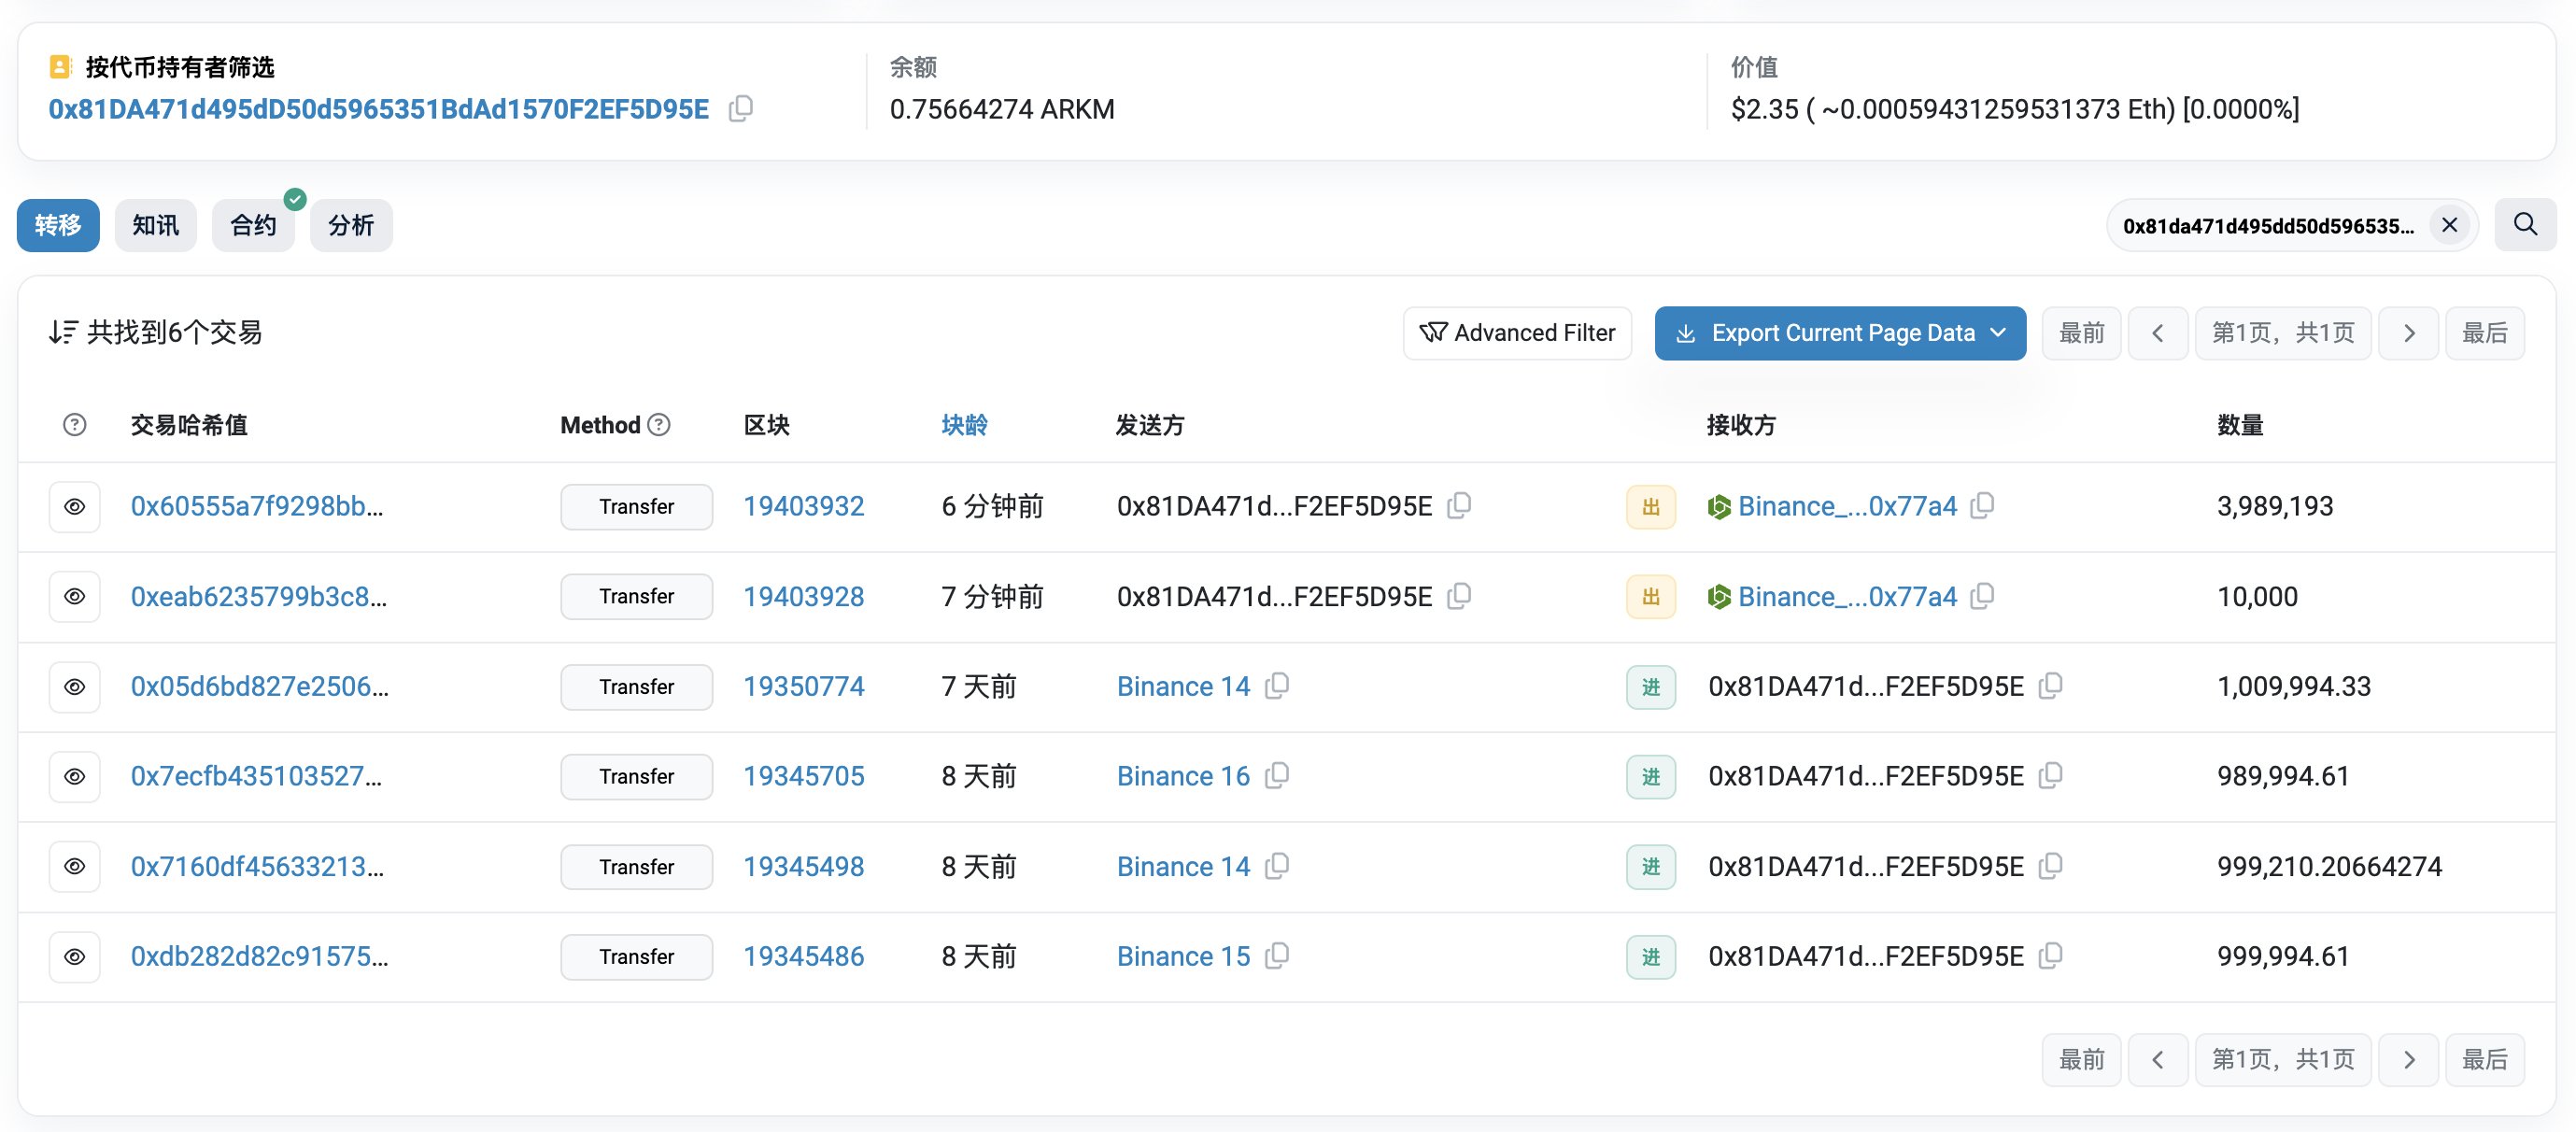This screenshot has width=2576, height=1132.
Task: Preview transaction 0x05d6bd827e2506 eye icon
Action: tap(75, 687)
